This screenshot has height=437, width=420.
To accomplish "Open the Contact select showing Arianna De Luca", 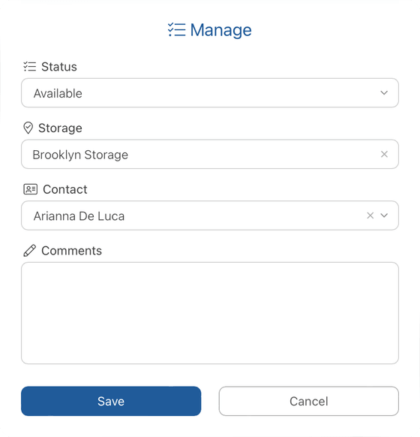I will [x=210, y=215].
